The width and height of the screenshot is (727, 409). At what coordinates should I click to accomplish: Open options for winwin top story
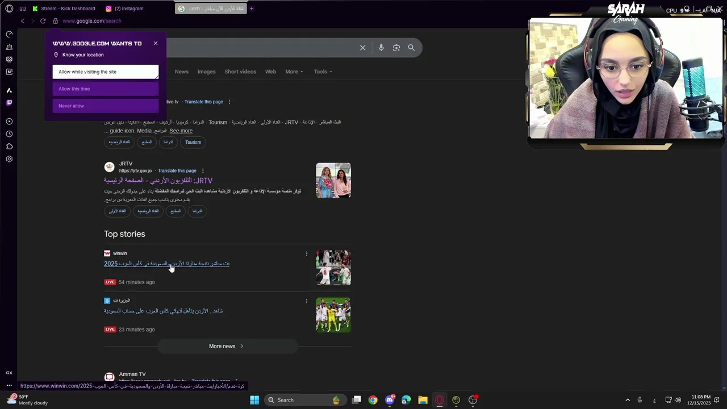tap(307, 254)
